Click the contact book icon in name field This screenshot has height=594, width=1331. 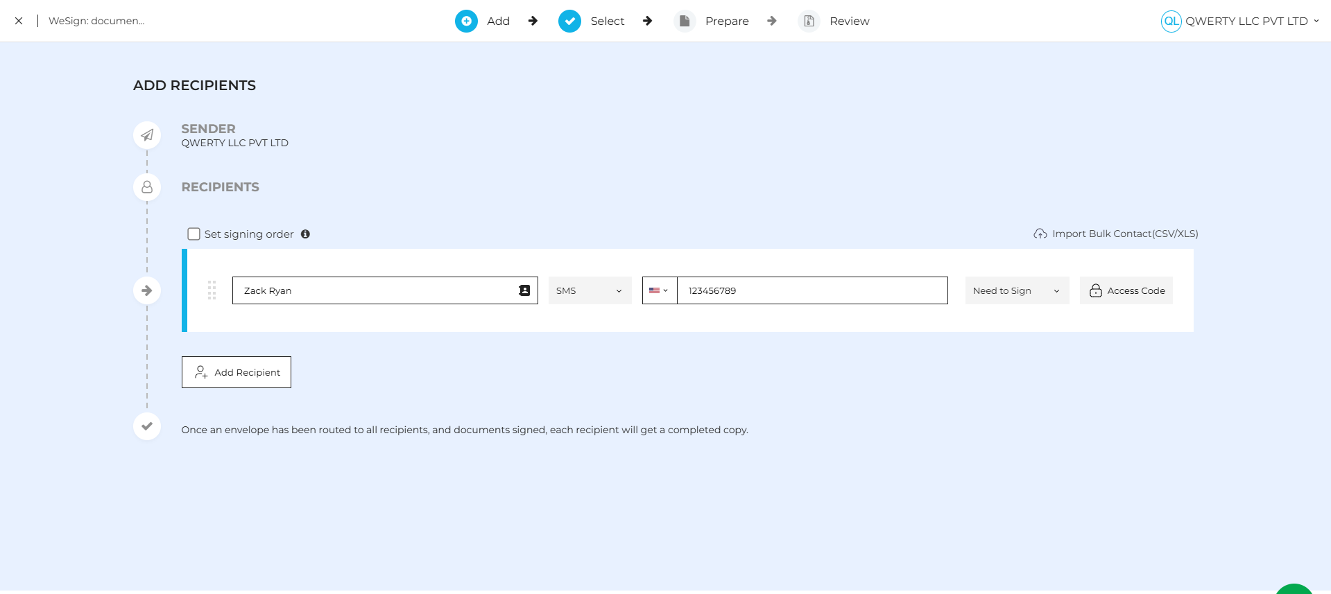[524, 290]
